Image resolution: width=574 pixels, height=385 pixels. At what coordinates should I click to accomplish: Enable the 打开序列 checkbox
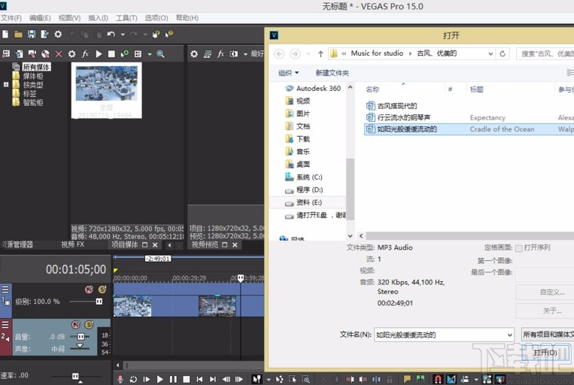coord(518,247)
